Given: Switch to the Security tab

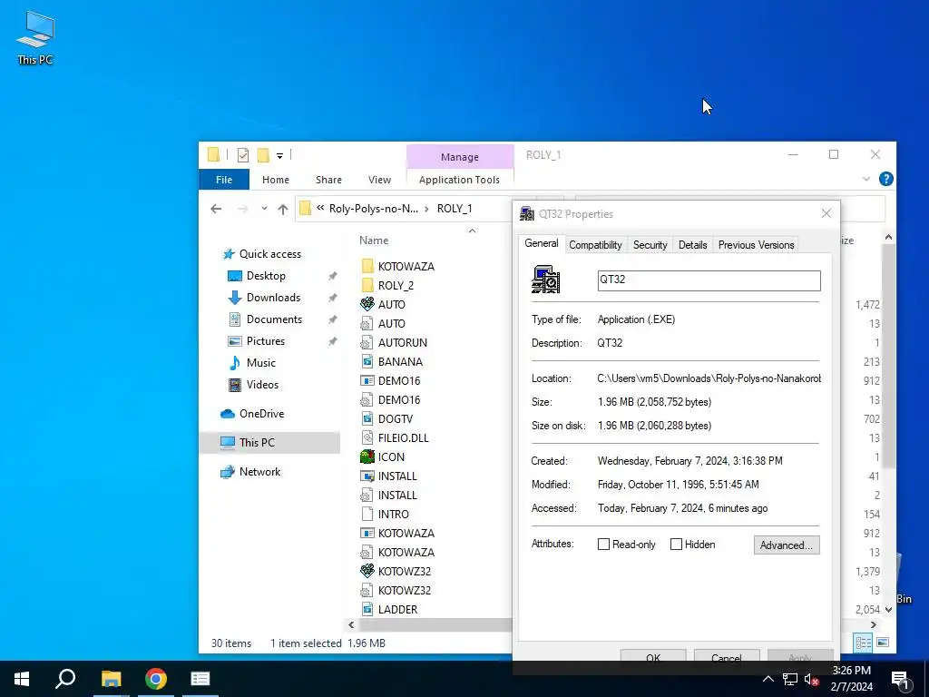Looking at the screenshot, I should point(650,245).
